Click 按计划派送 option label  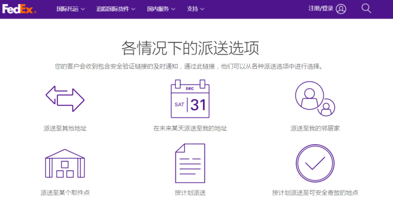pos(190,193)
